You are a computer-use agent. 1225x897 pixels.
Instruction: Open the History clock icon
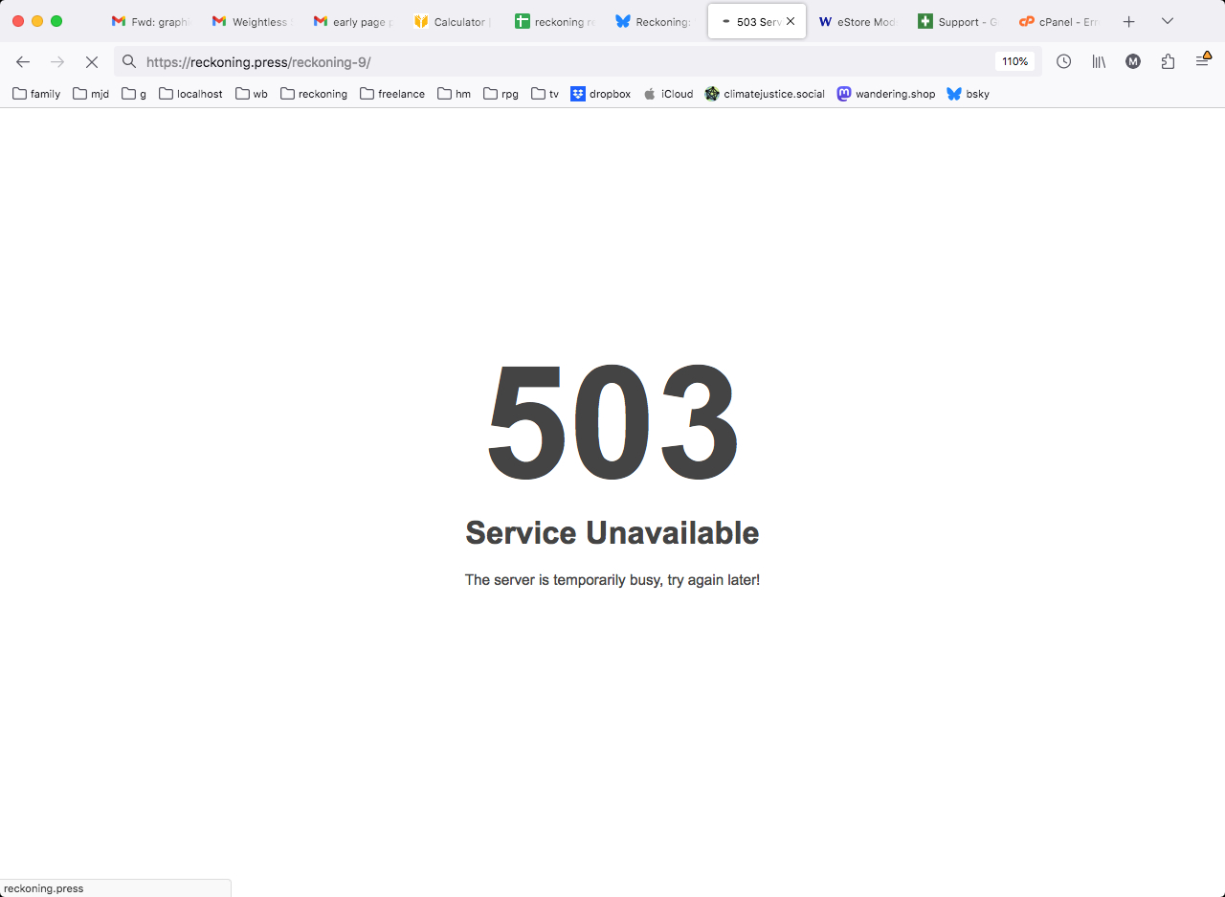click(x=1063, y=61)
